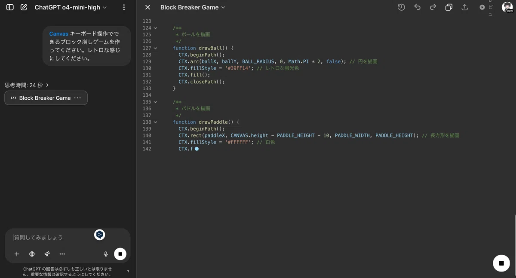Open the ChatGPT o4-mini-high model selector
Image resolution: width=516 pixels, height=278 pixels.
point(71,7)
